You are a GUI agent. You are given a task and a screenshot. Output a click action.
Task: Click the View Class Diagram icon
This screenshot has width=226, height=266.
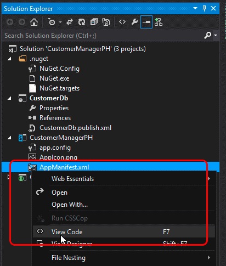pos(159,22)
